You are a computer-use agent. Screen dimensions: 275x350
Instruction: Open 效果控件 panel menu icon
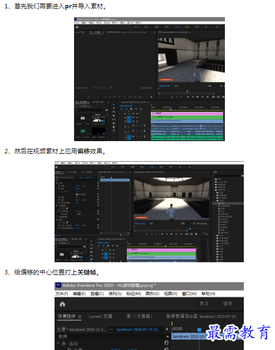[80, 317]
